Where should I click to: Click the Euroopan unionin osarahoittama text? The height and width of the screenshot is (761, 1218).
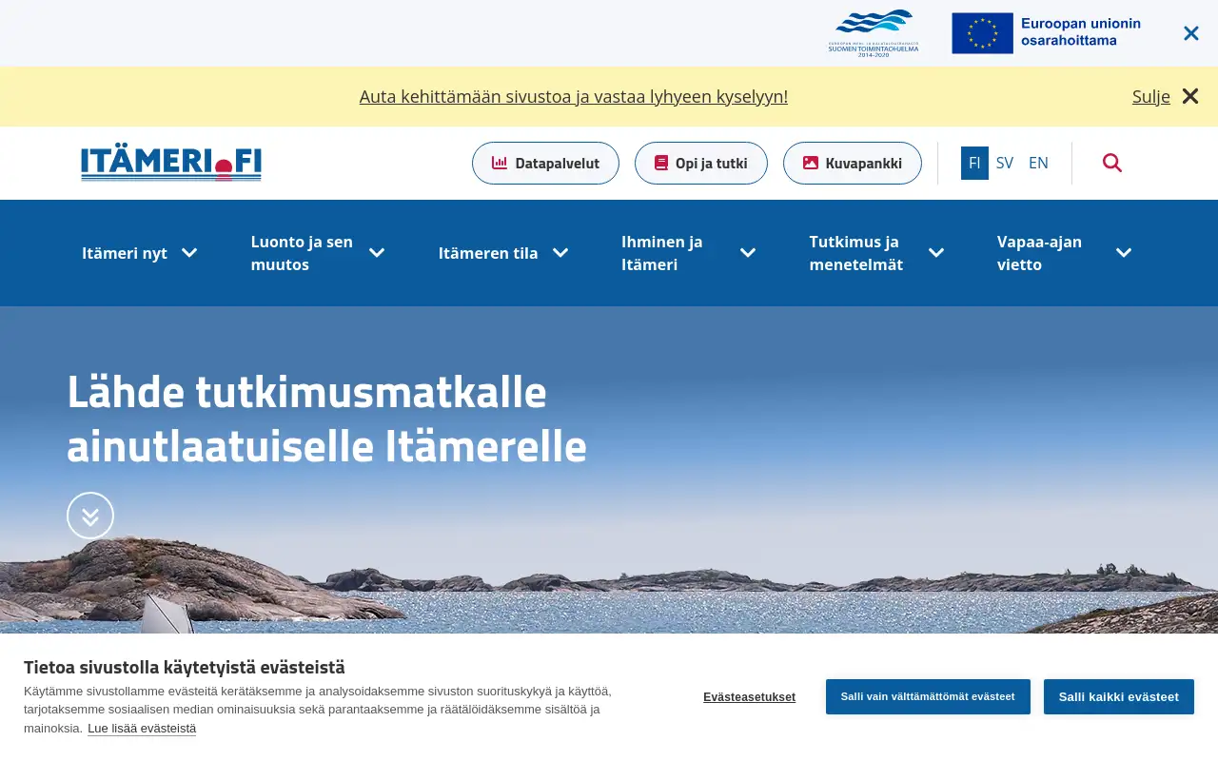click(x=1081, y=31)
